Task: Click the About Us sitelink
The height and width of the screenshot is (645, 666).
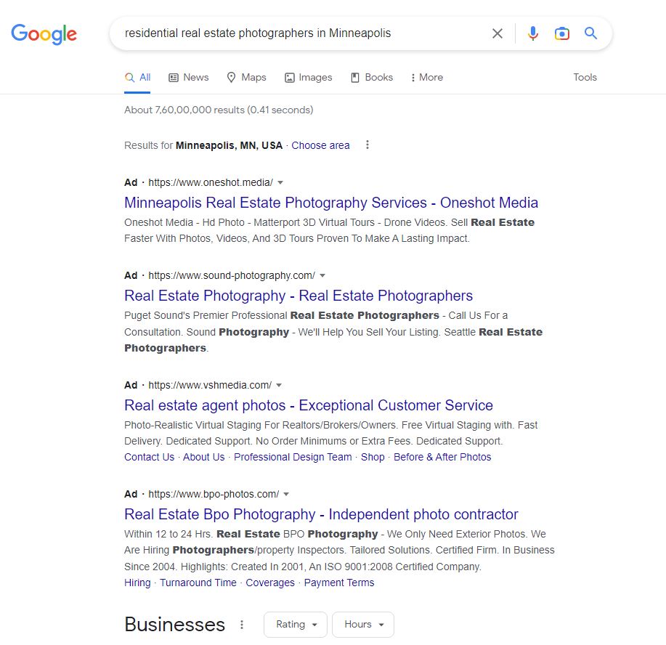Action: click(x=203, y=457)
